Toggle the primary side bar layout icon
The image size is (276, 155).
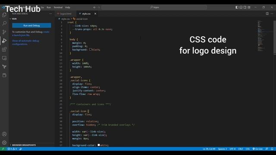tap(237, 7)
